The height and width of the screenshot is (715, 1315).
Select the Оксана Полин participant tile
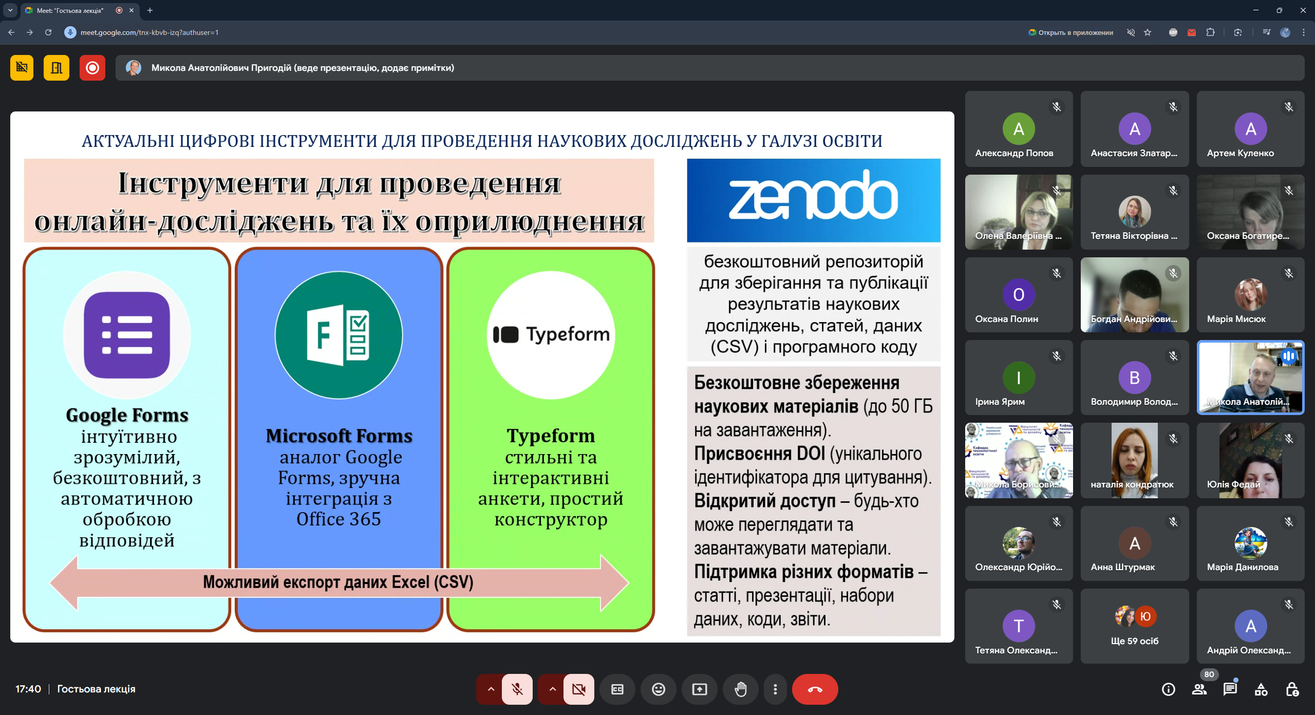pyautogui.click(x=1019, y=295)
